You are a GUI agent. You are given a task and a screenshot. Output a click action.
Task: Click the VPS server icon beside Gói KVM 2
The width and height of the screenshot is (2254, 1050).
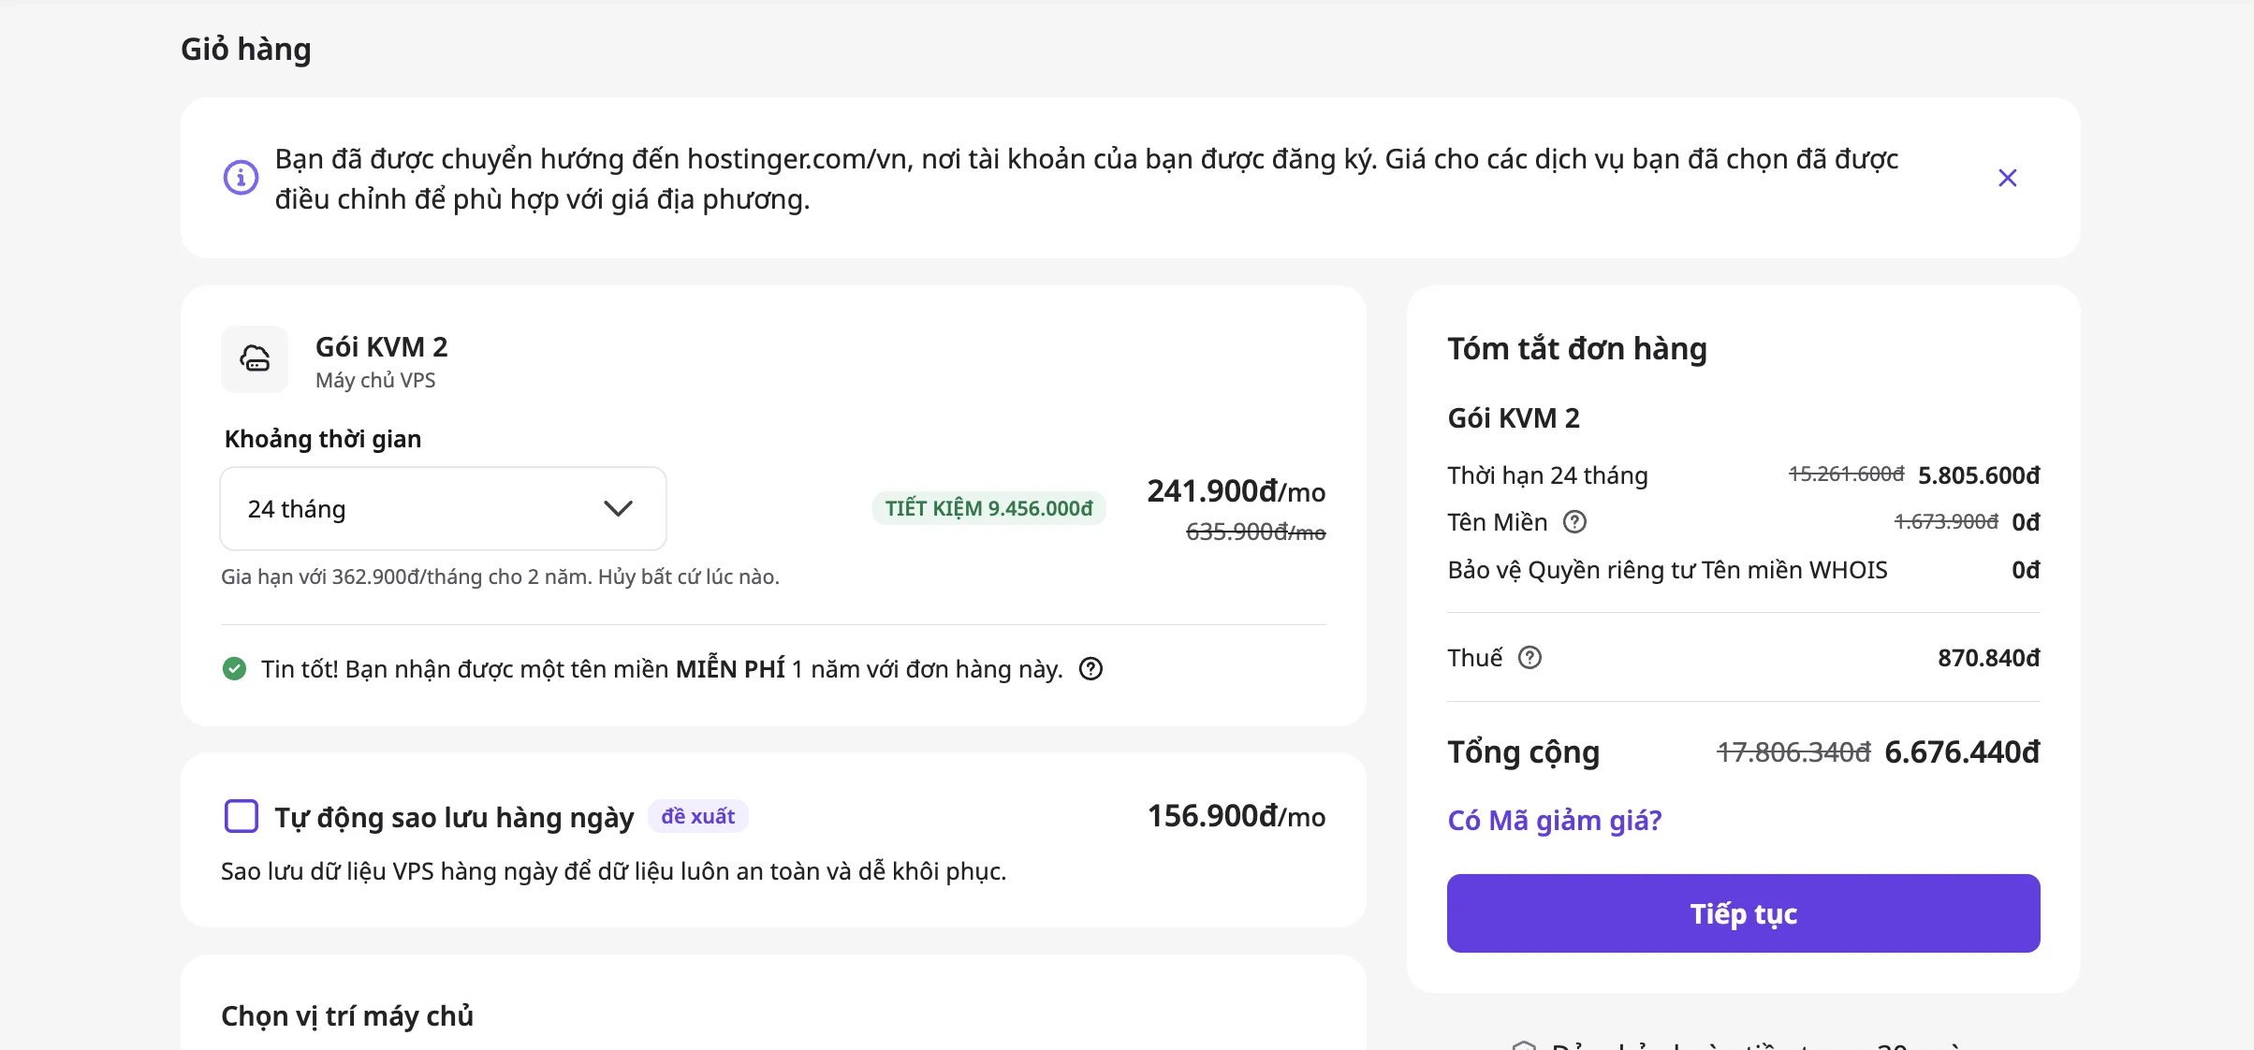[x=255, y=358]
